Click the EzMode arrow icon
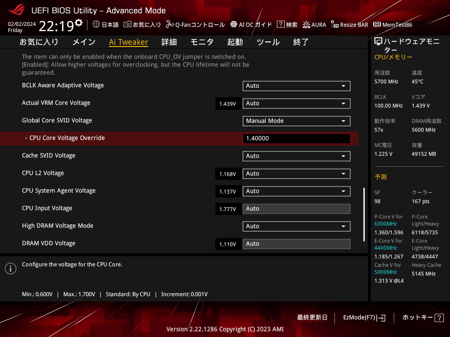The image size is (450, 337). click(x=382, y=318)
